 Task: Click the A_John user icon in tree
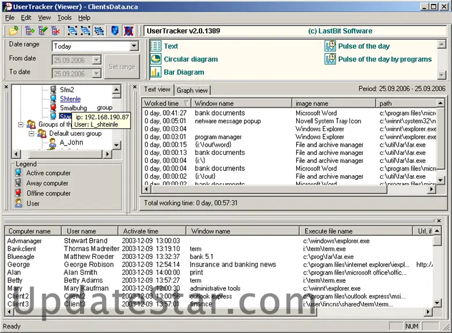53,142
